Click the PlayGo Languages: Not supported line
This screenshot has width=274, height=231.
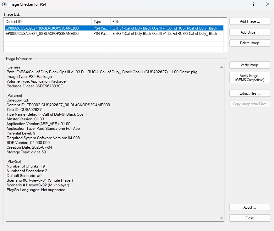[36, 190]
